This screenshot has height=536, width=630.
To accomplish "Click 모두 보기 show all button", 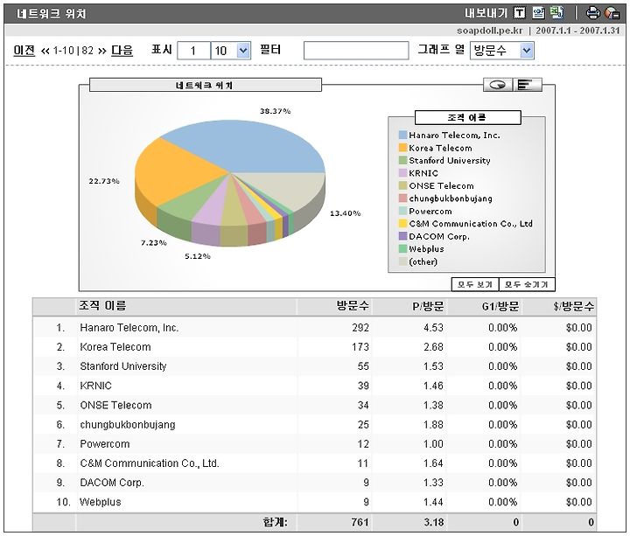I will tap(475, 285).
